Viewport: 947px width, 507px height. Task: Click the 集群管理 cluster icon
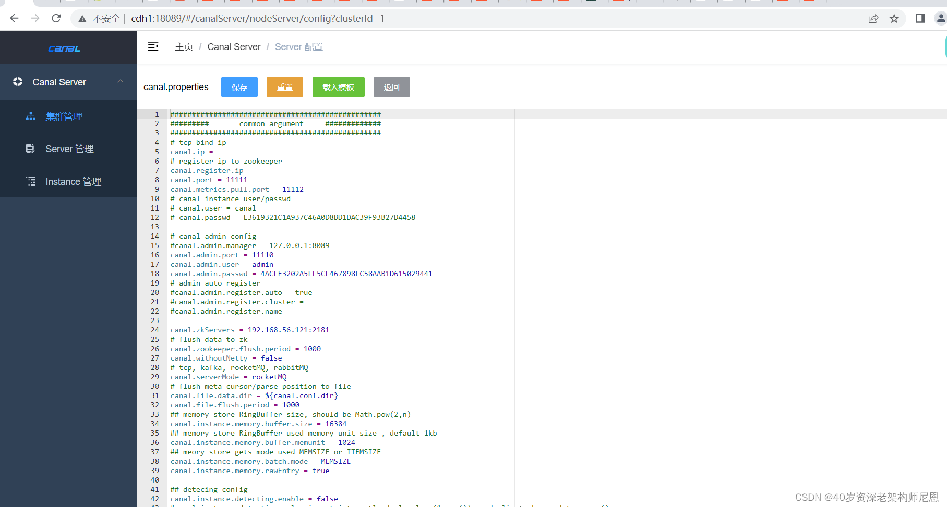(x=31, y=116)
